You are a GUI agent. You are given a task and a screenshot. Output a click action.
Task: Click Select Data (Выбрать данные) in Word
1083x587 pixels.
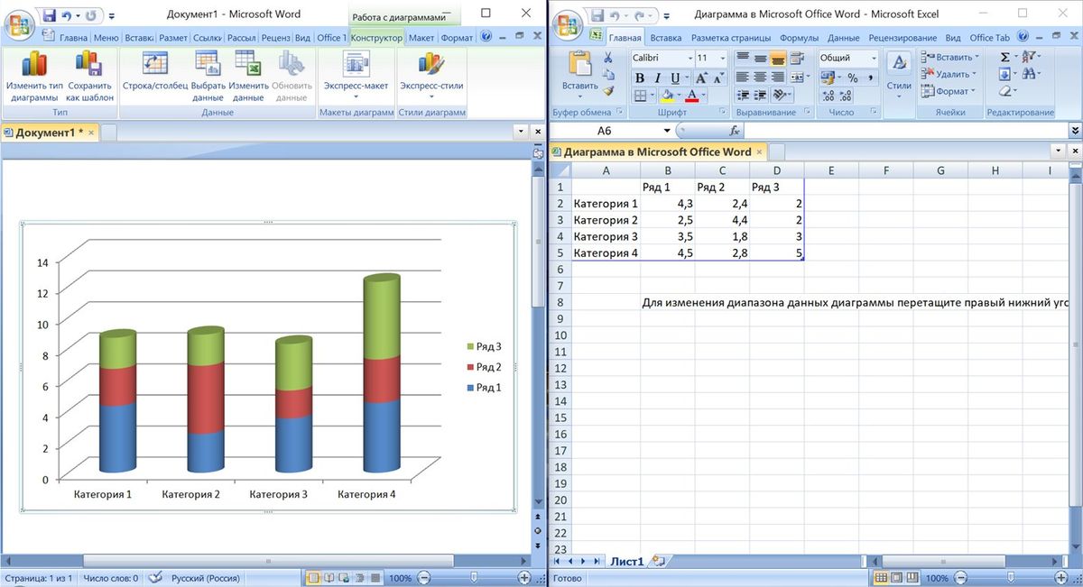click(208, 77)
